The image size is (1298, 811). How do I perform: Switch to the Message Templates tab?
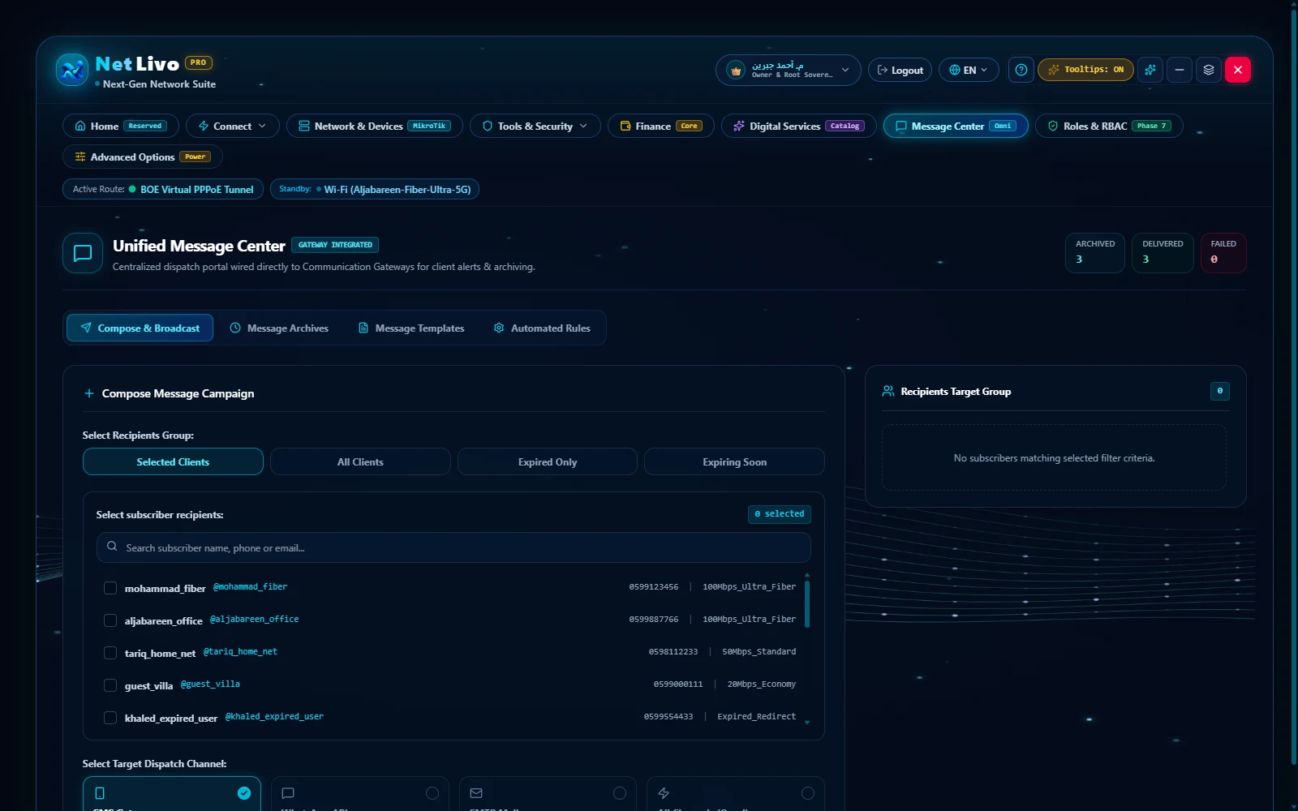(x=411, y=328)
